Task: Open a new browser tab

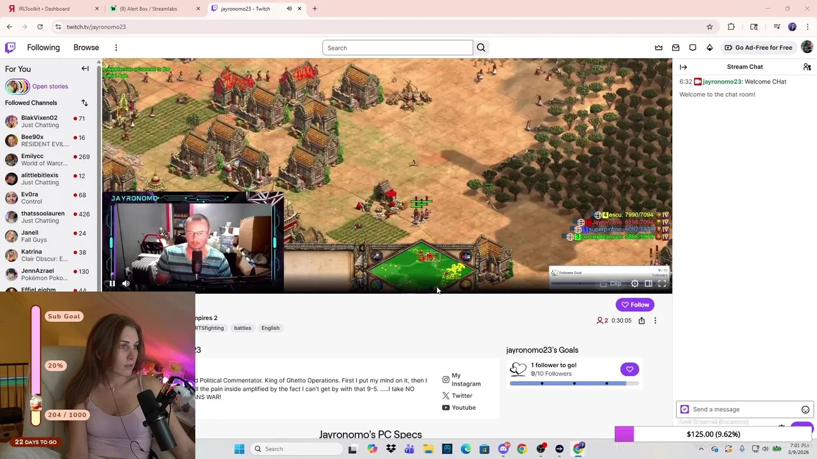Action: pos(315,8)
